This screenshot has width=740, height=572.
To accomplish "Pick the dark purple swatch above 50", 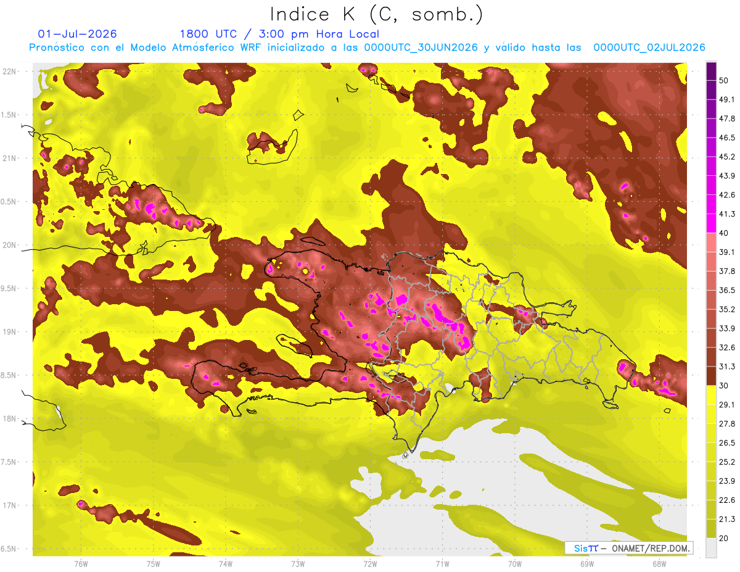I will point(711,72).
